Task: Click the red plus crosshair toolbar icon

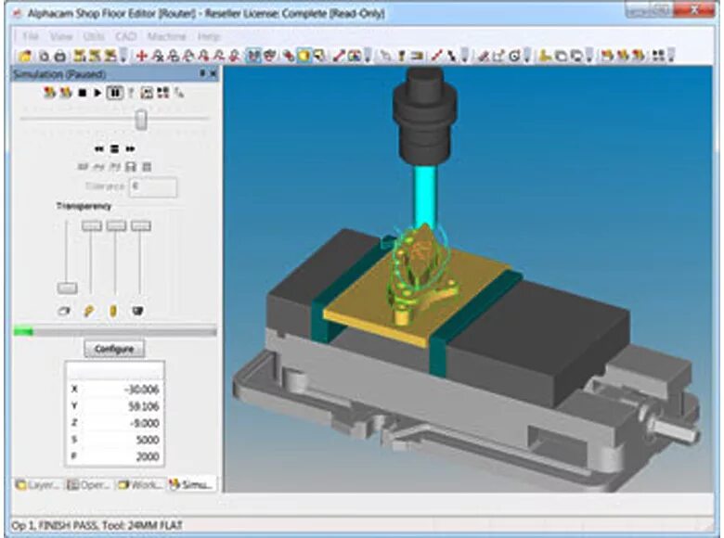Action: click(x=142, y=57)
